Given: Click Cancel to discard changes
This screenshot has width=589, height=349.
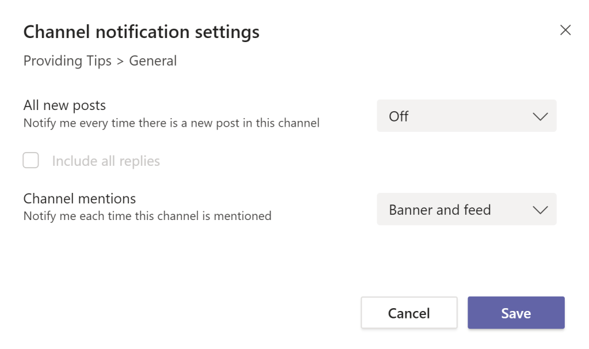Looking at the screenshot, I should click(409, 313).
